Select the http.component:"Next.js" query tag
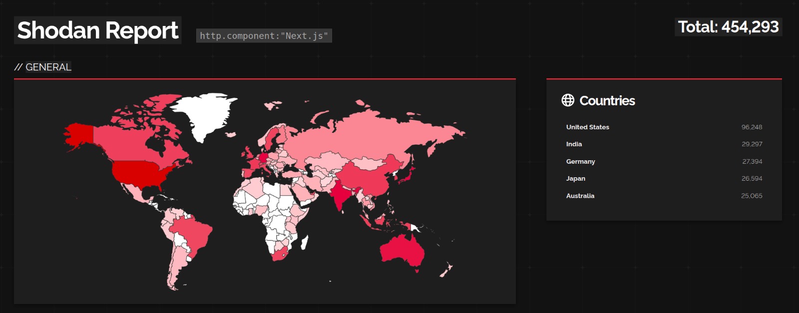Image resolution: width=799 pixels, height=313 pixels. (x=264, y=36)
